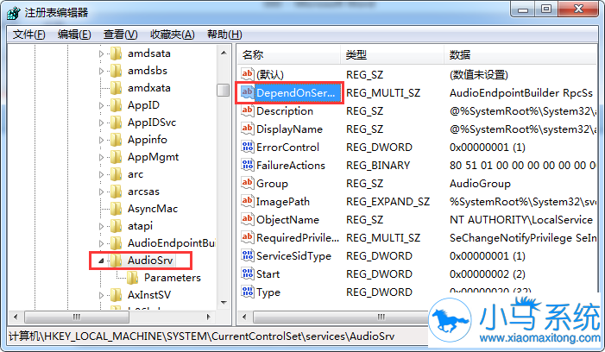Expand the atapi tree node
The image size is (605, 352).
[x=101, y=226]
